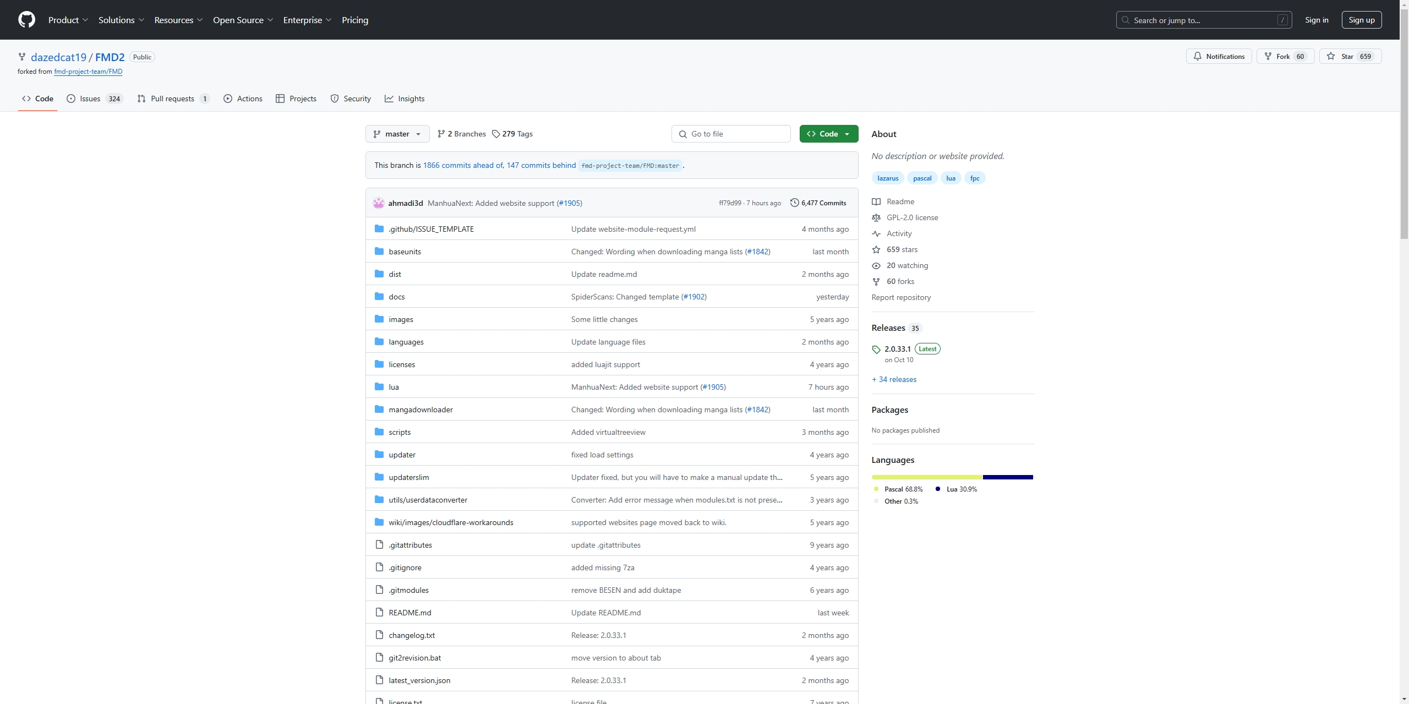Image resolution: width=1409 pixels, height=704 pixels.
Task: Click the Lua 30.9% language entry
Action: click(957, 489)
